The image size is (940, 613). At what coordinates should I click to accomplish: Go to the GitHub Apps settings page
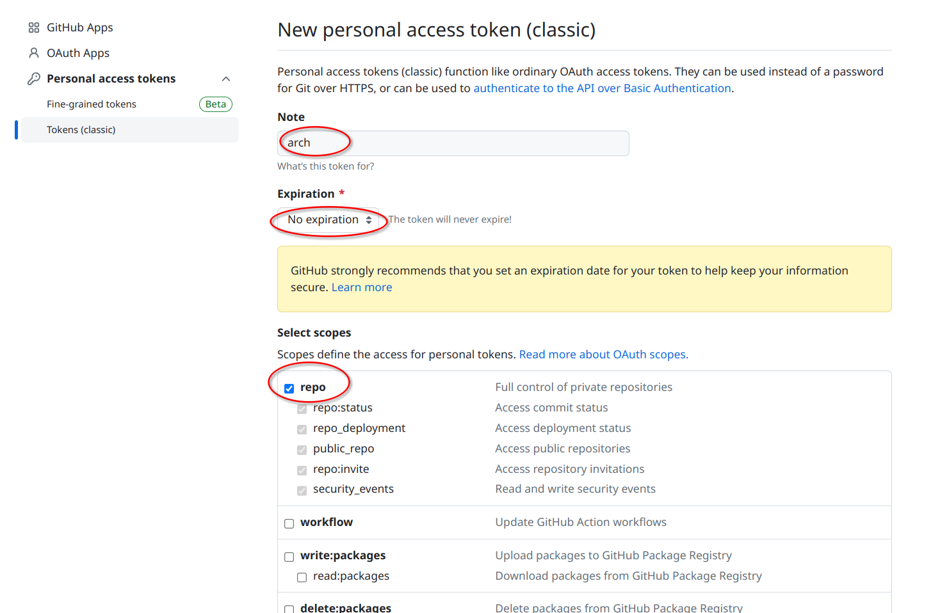79,28
